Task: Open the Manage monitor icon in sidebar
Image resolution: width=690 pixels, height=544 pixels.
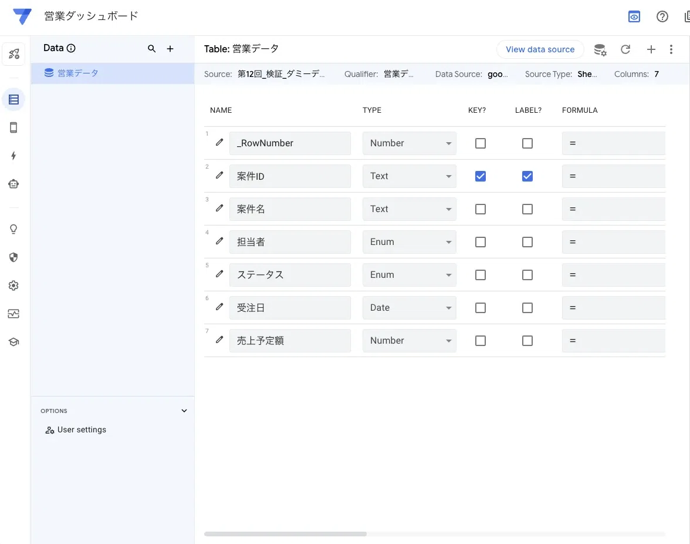Action: [x=13, y=314]
